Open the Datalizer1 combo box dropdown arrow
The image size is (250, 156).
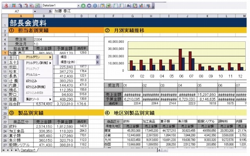[78, 6]
